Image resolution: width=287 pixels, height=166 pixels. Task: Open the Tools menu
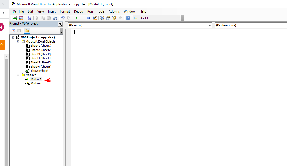pos(101,11)
